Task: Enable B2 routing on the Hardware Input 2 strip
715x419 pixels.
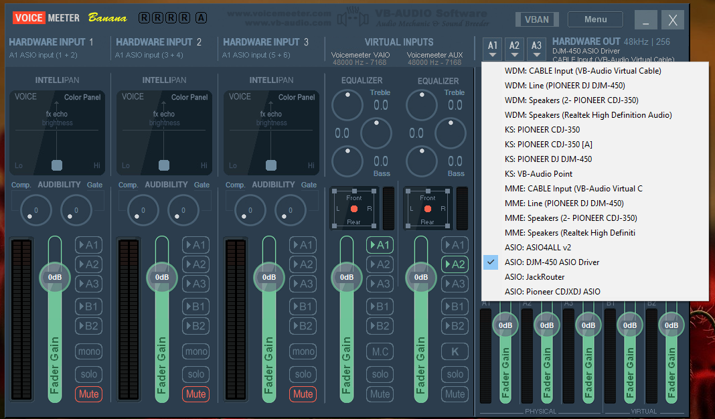Action: click(x=196, y=325)
